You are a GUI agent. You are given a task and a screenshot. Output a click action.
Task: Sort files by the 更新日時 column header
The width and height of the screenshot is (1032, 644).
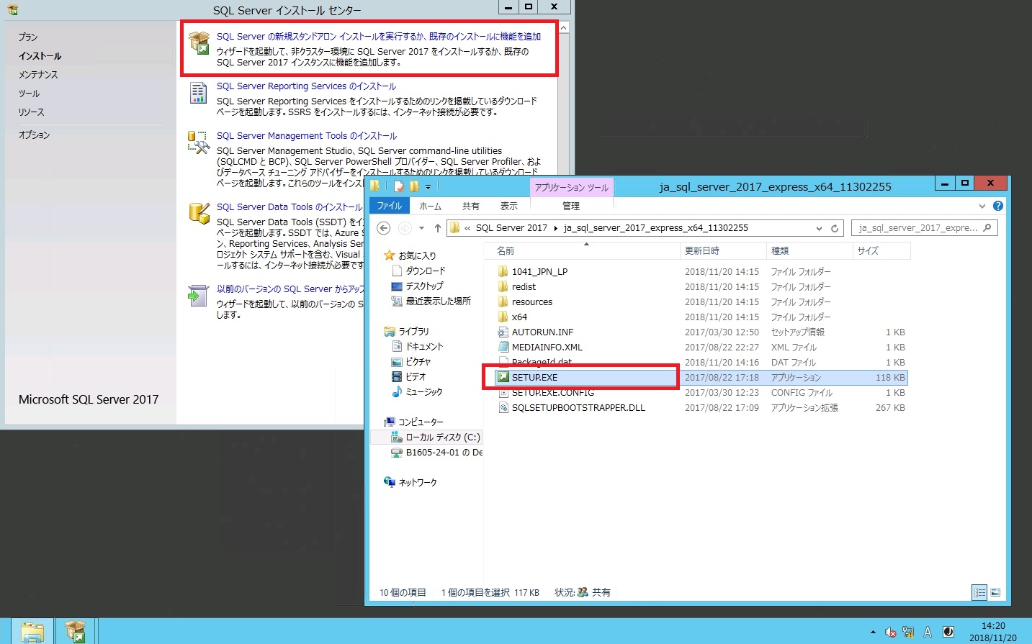point(702,250)
